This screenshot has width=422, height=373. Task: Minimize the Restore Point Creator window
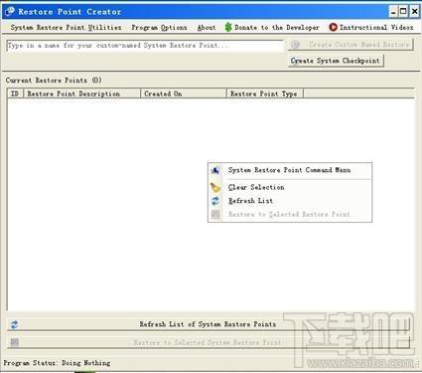(393, 12)
